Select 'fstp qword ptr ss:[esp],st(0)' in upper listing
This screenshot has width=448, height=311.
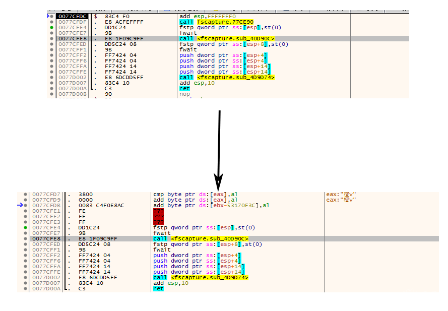(230, 27)
